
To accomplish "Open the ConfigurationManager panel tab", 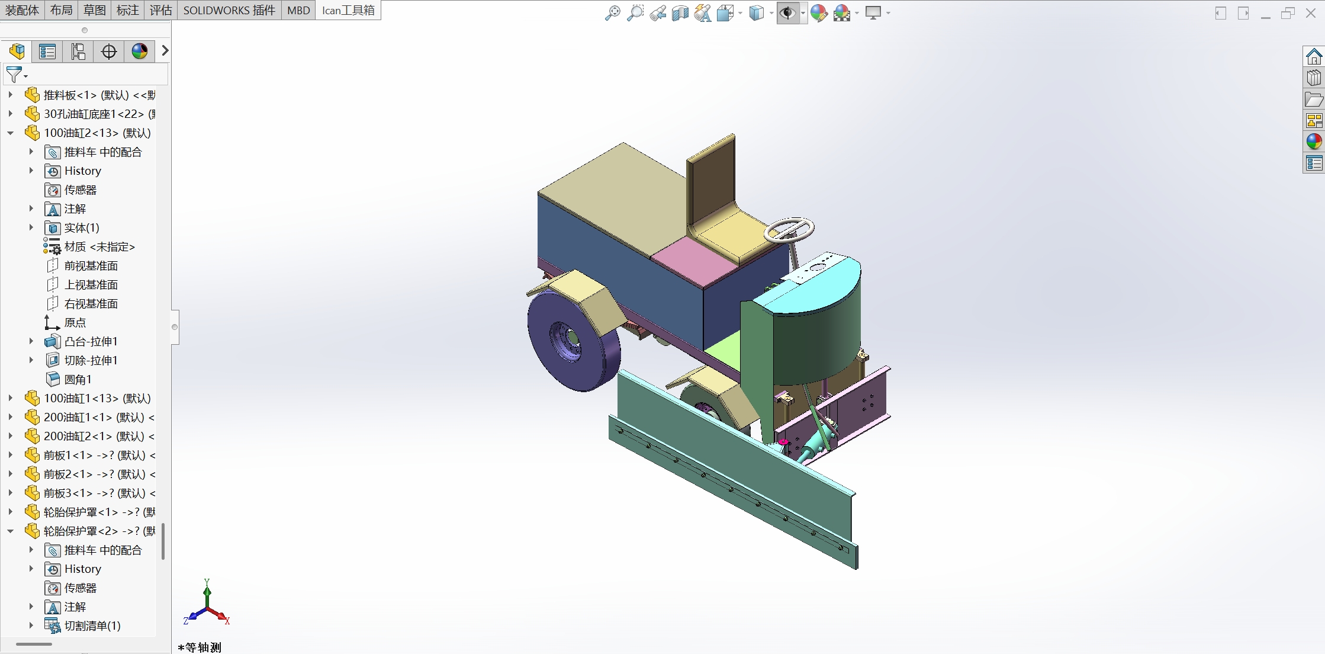I will (x=78, y=52).
